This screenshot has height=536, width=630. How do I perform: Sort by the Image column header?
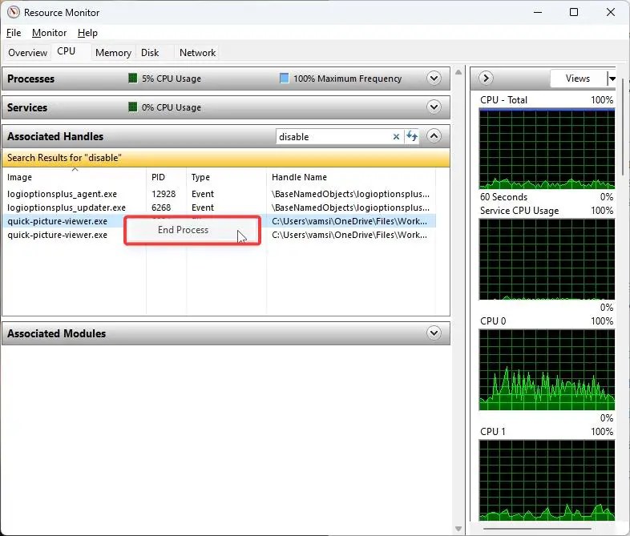click(x=75, y=177)
